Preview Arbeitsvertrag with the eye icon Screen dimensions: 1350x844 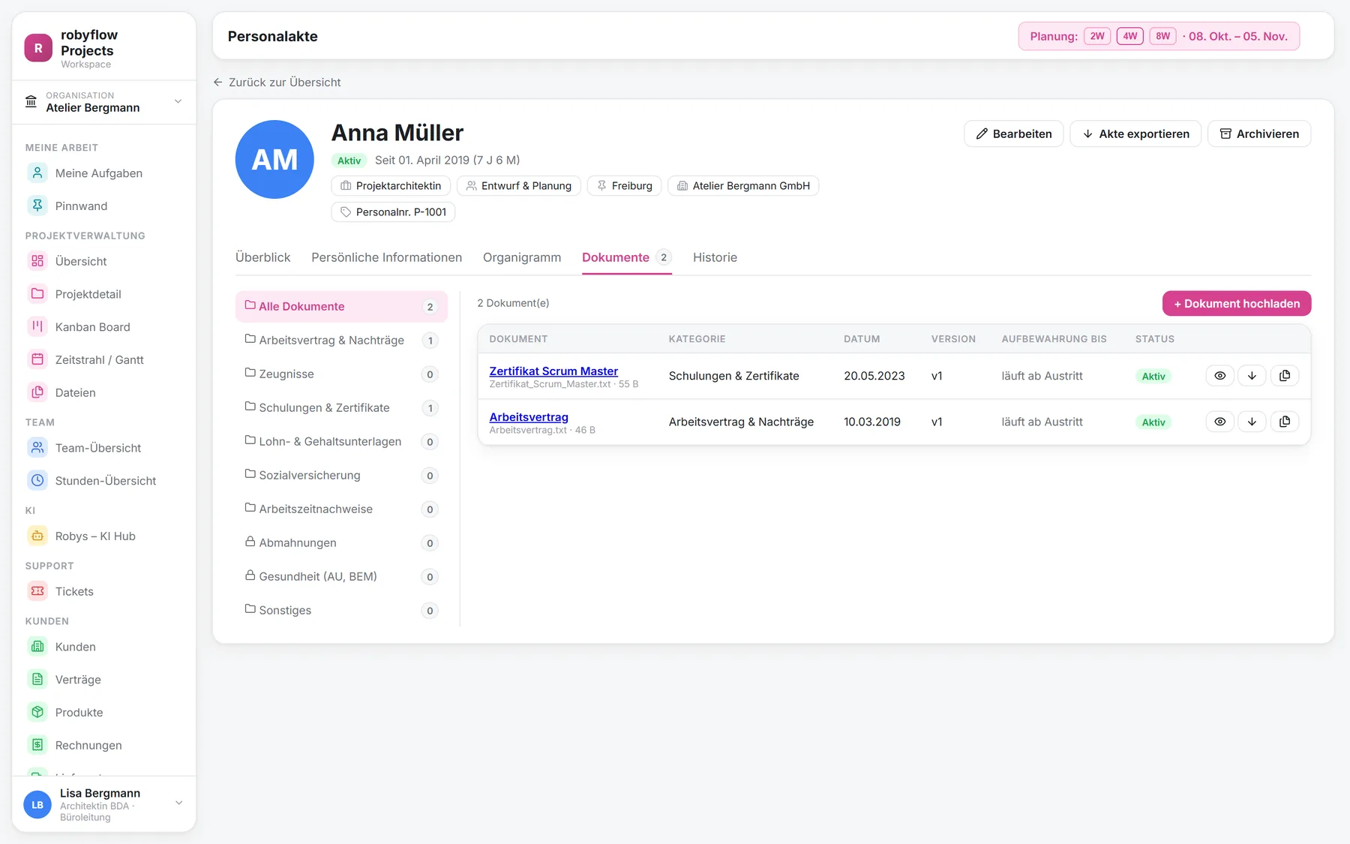1220,422
